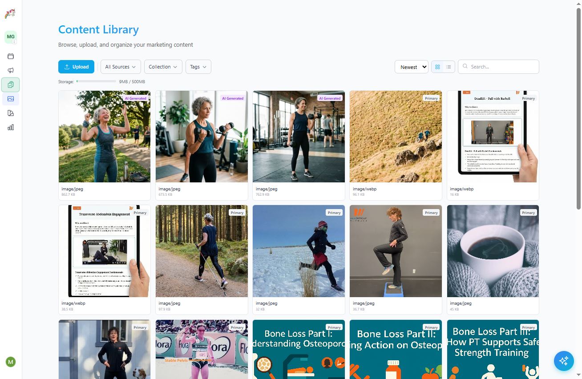This screenshot has height=379, width=582.
Task: Click the green M user avatar
Action: (x=11, y=362)
